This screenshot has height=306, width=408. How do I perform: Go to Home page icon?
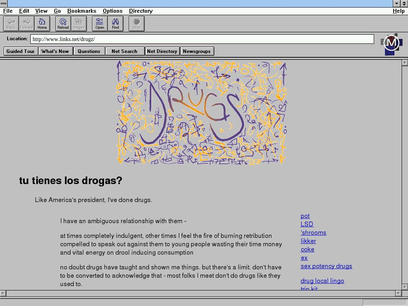click(x=42, y=24)
